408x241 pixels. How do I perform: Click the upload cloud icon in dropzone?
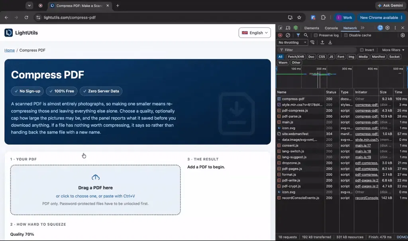[96, 178]
